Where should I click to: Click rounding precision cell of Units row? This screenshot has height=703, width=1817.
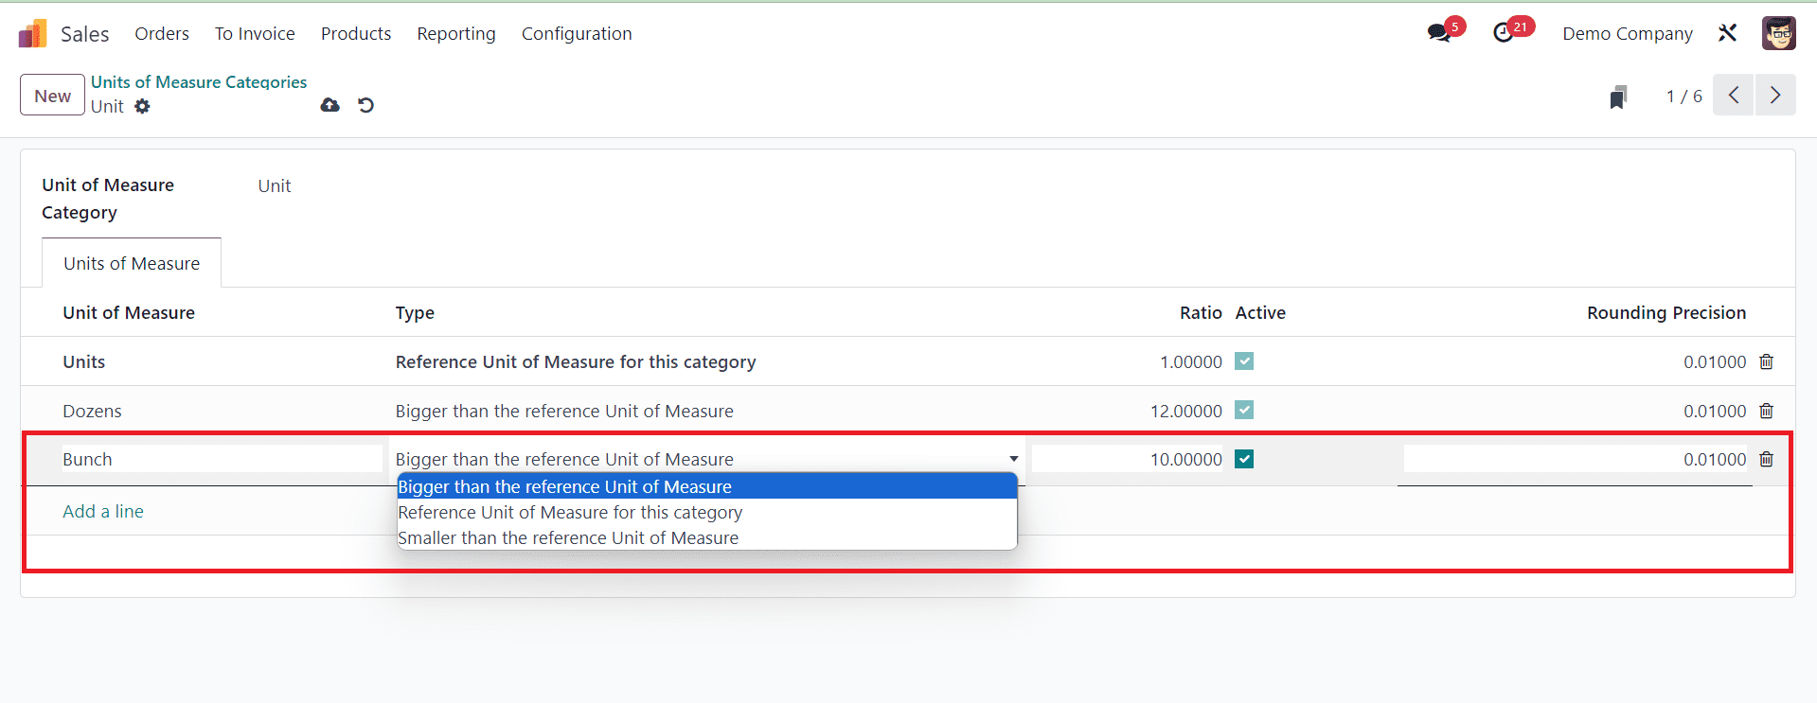(1715, 361)
